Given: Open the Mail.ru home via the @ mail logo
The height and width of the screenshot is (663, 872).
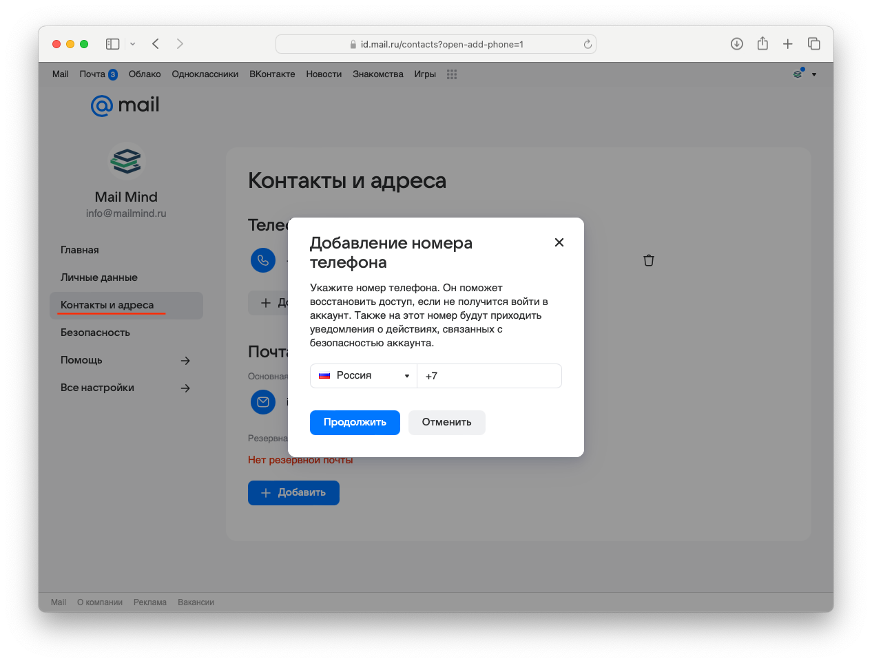Looking at the screenshot, I should pos(125,105).
